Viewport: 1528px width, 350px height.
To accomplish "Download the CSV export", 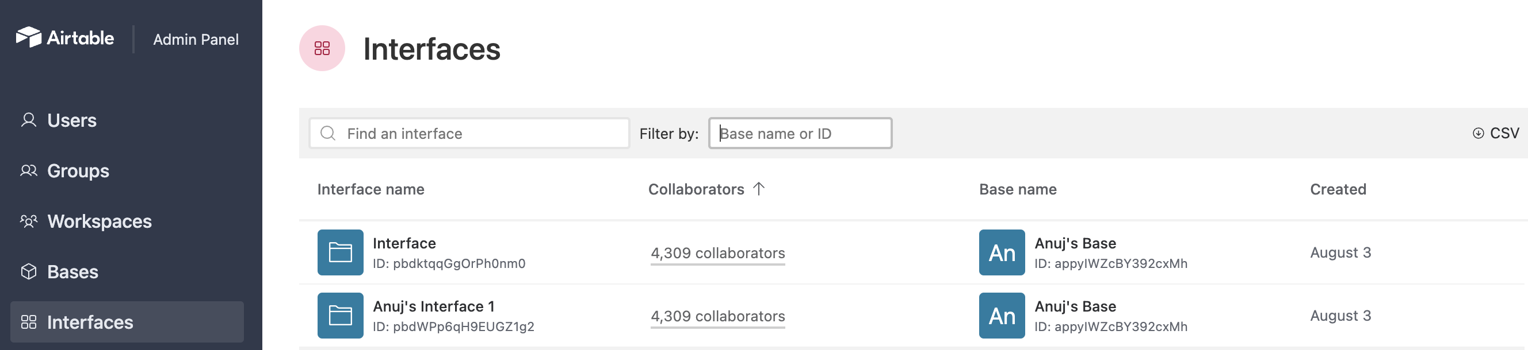I will tap(1496, 134).
